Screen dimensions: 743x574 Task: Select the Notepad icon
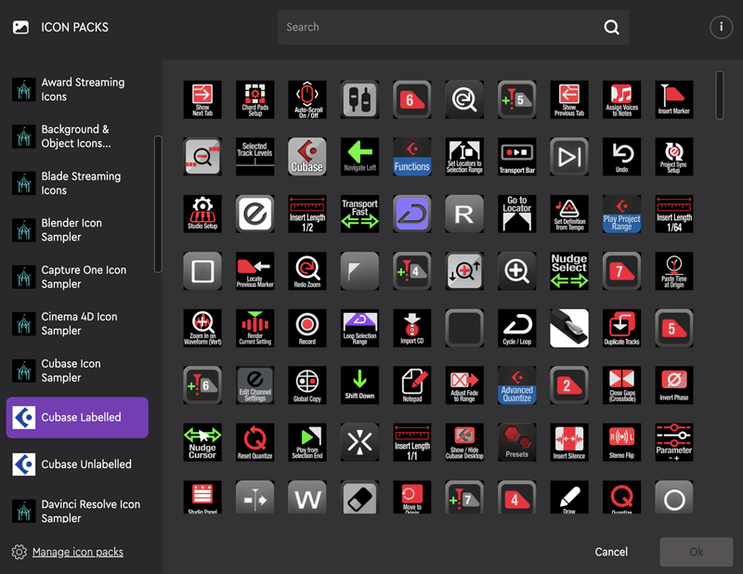pyautogui.click(x=412, y=385)
